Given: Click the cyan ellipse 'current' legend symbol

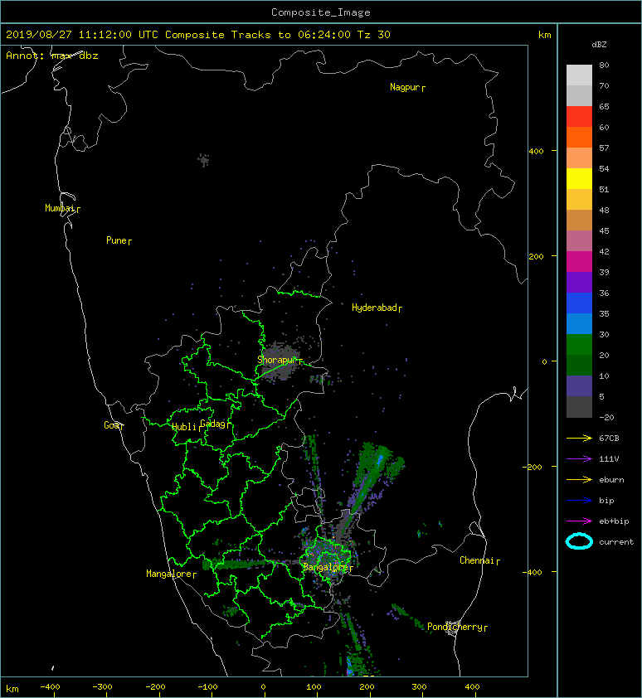Looking at the screenshot, I should pos(579,541).
